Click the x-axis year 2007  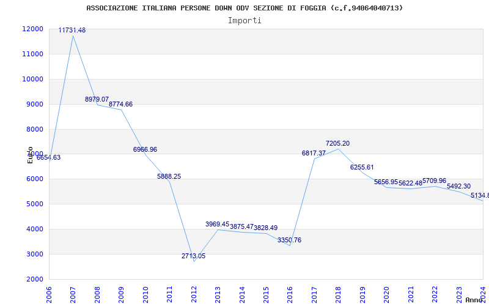[73, 294]
